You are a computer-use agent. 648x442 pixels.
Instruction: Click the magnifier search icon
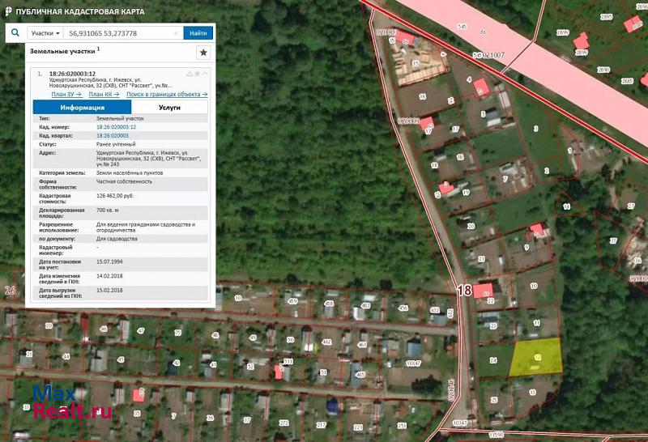[15, 33]
